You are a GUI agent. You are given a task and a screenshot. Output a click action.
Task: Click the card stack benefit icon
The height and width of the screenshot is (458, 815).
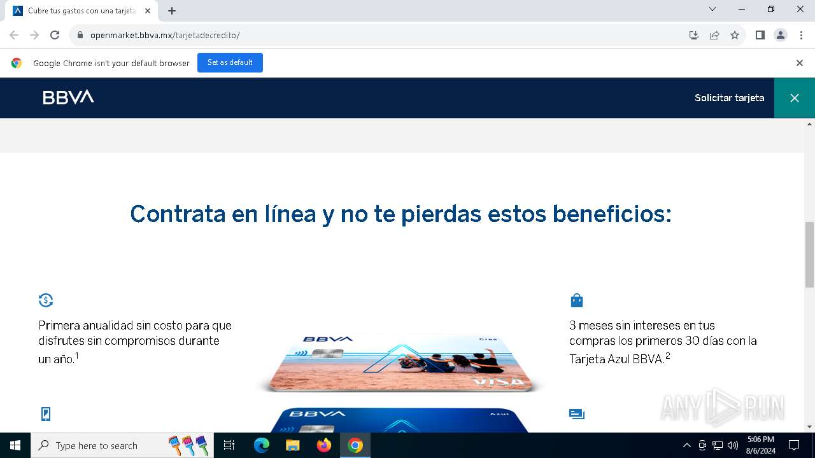[577, 414]
